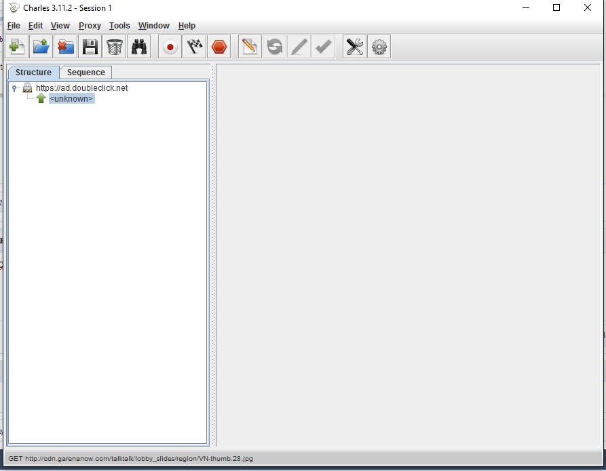Toggle throttling with the checkered flag icon
The image size is (606, 471).
tap(195, 47)
